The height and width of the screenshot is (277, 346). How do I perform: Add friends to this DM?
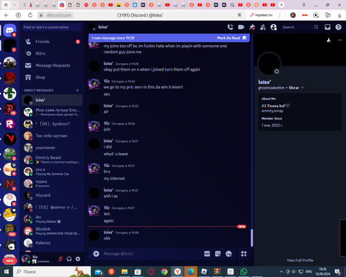pyautogui.click(x=263, y=27)
